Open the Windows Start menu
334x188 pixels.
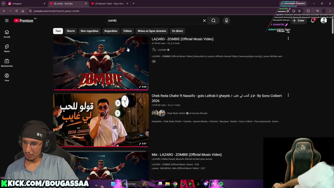coord(113,184)
